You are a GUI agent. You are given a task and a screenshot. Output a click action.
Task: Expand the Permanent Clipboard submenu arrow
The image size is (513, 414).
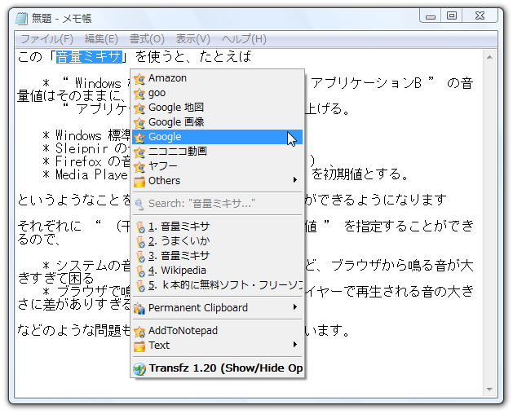coord(295,306)
